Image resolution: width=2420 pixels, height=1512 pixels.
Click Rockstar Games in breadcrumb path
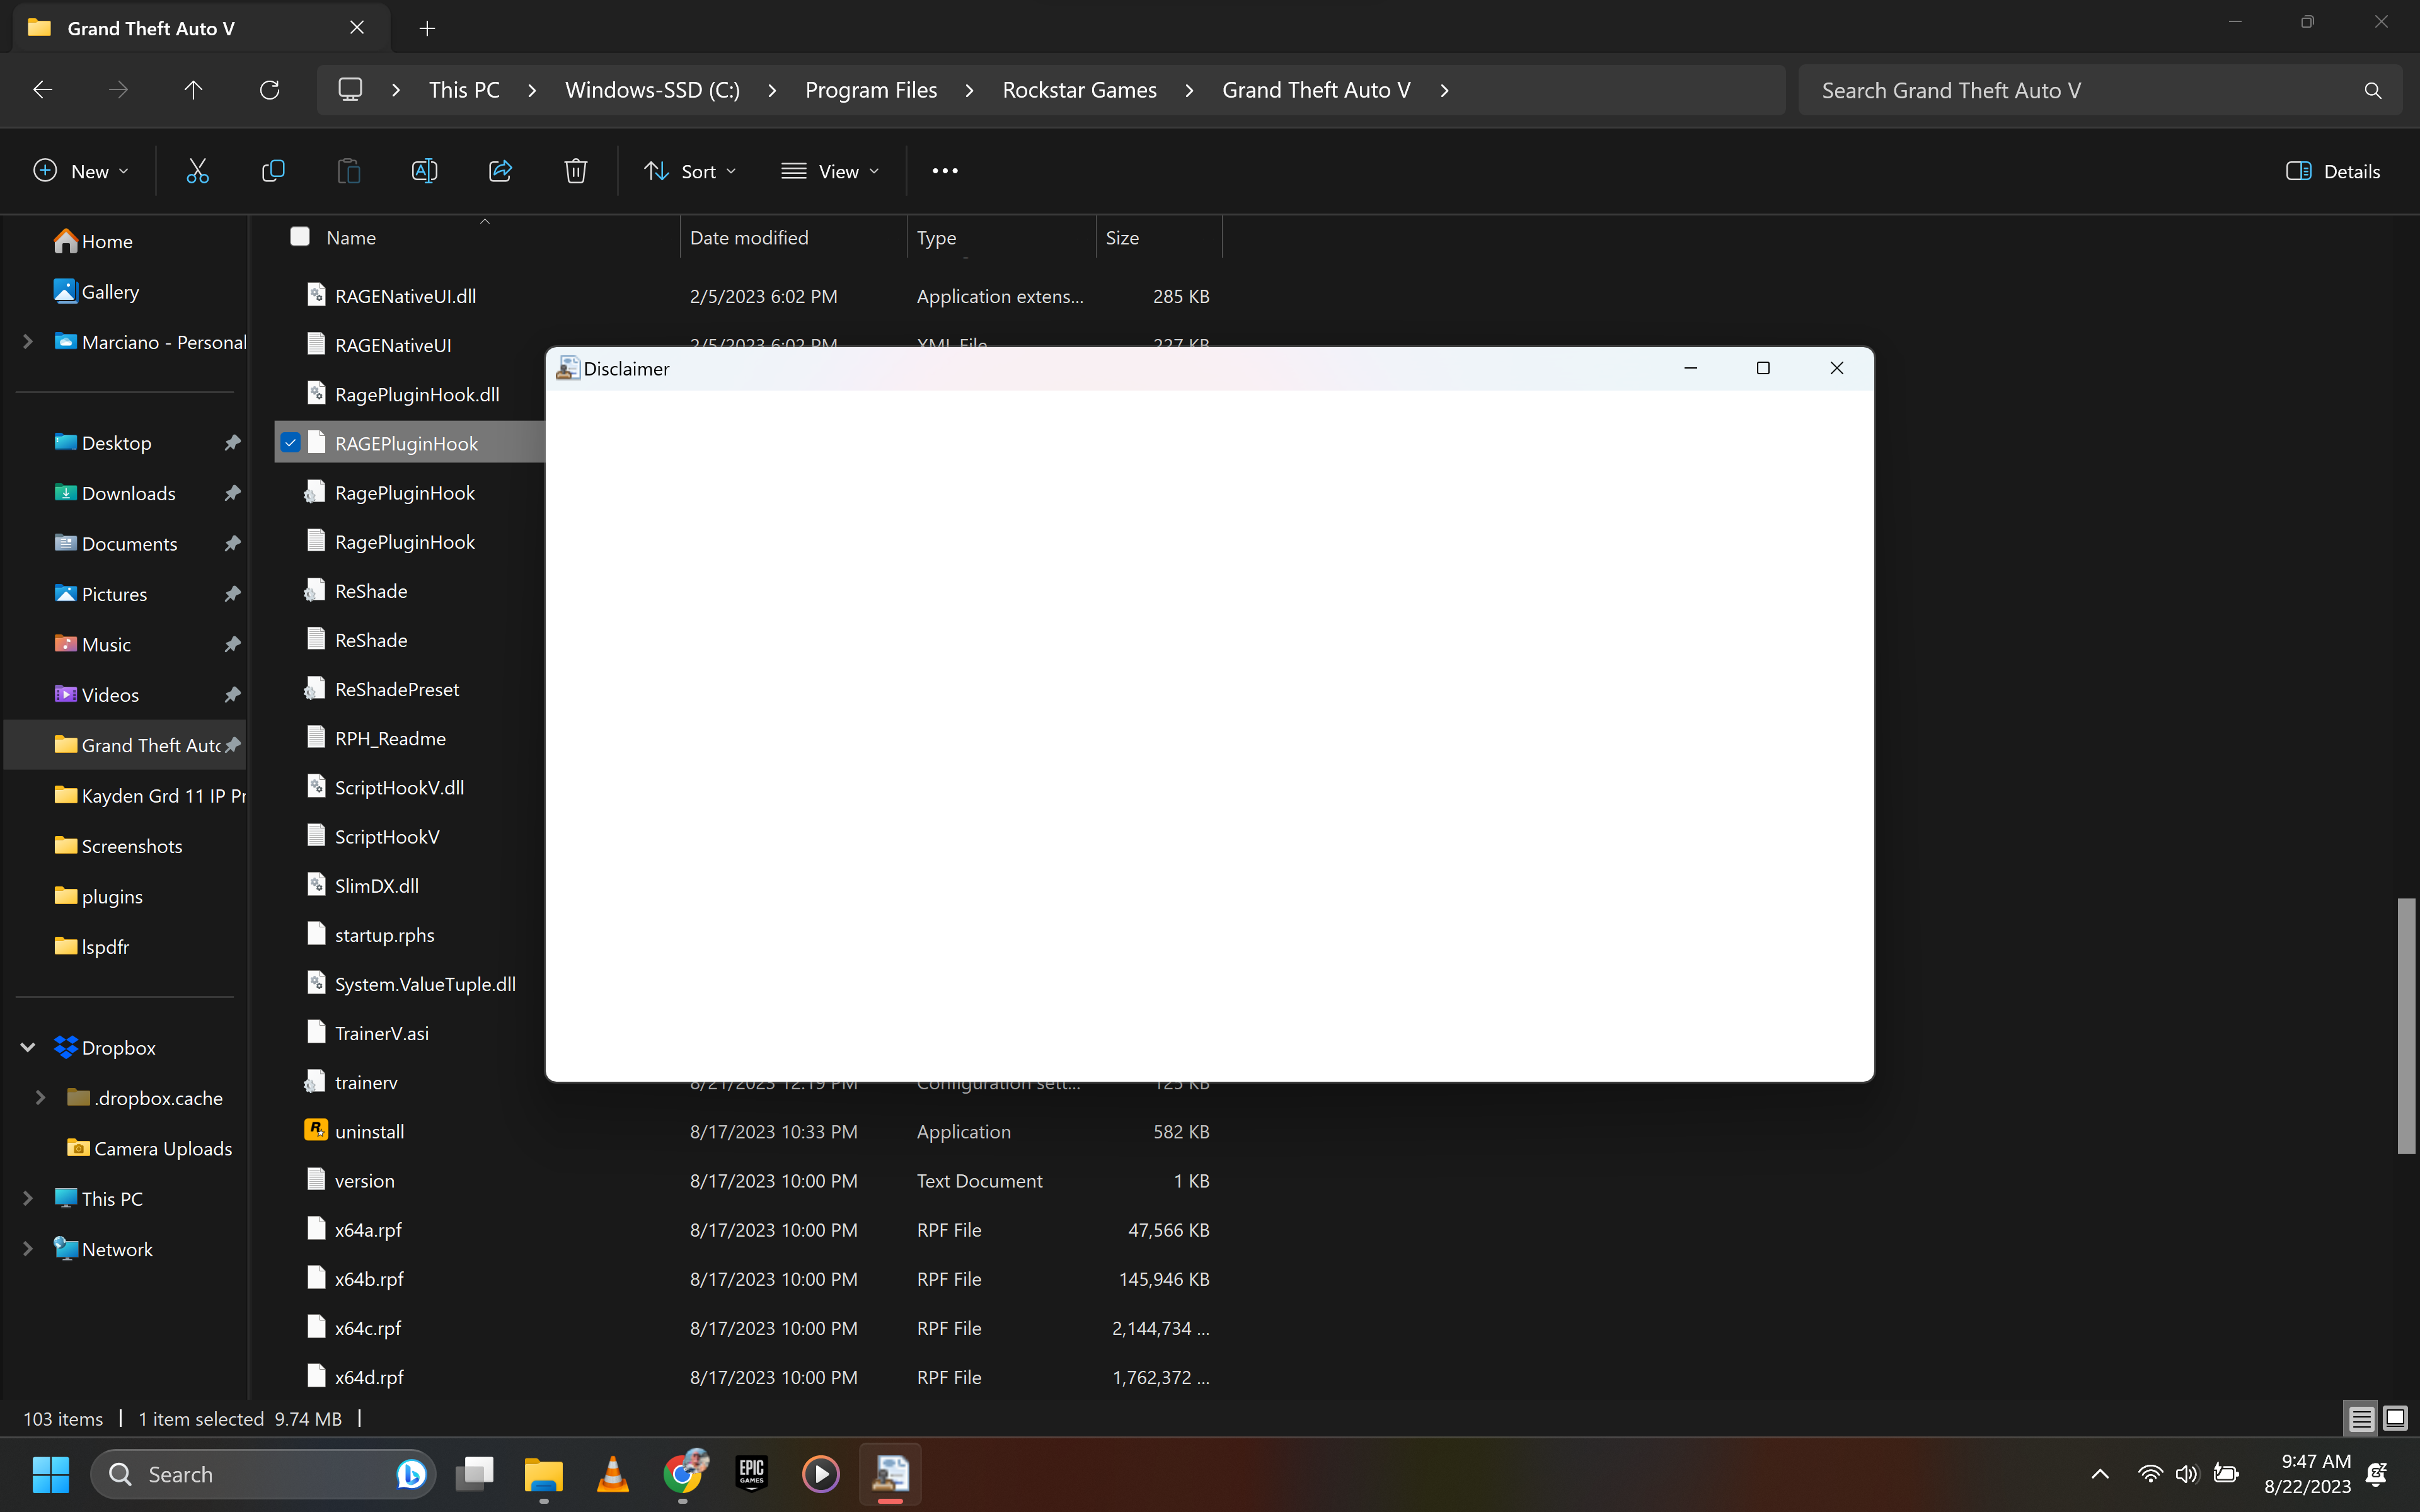pos(1079,90)
